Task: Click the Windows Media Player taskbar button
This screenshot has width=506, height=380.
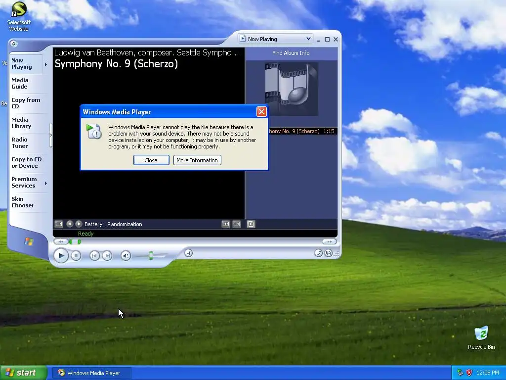Action: coord(92,373)
